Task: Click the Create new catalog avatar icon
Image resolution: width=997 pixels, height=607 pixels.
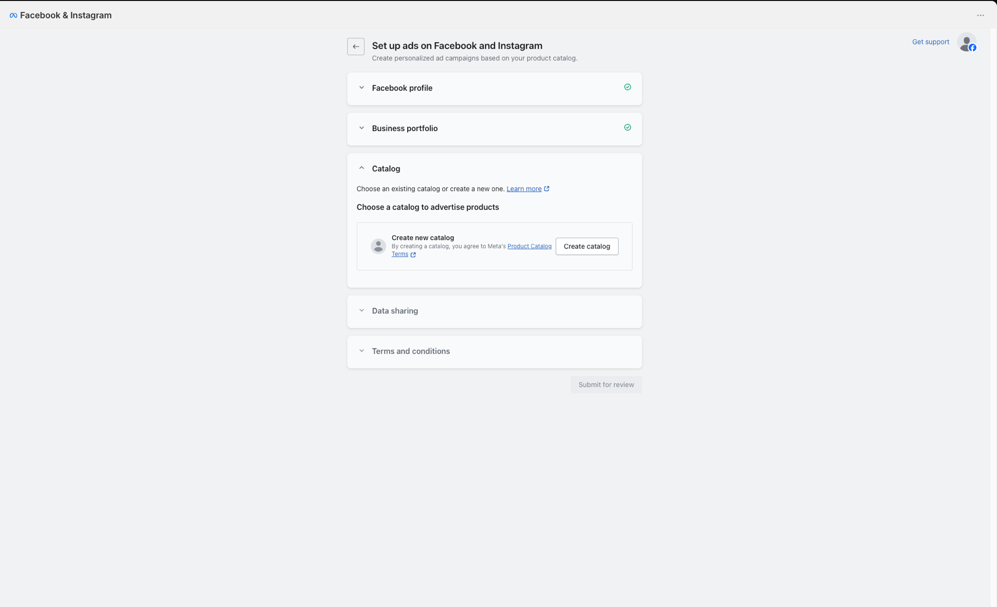Action: click(x=378, y=246)
